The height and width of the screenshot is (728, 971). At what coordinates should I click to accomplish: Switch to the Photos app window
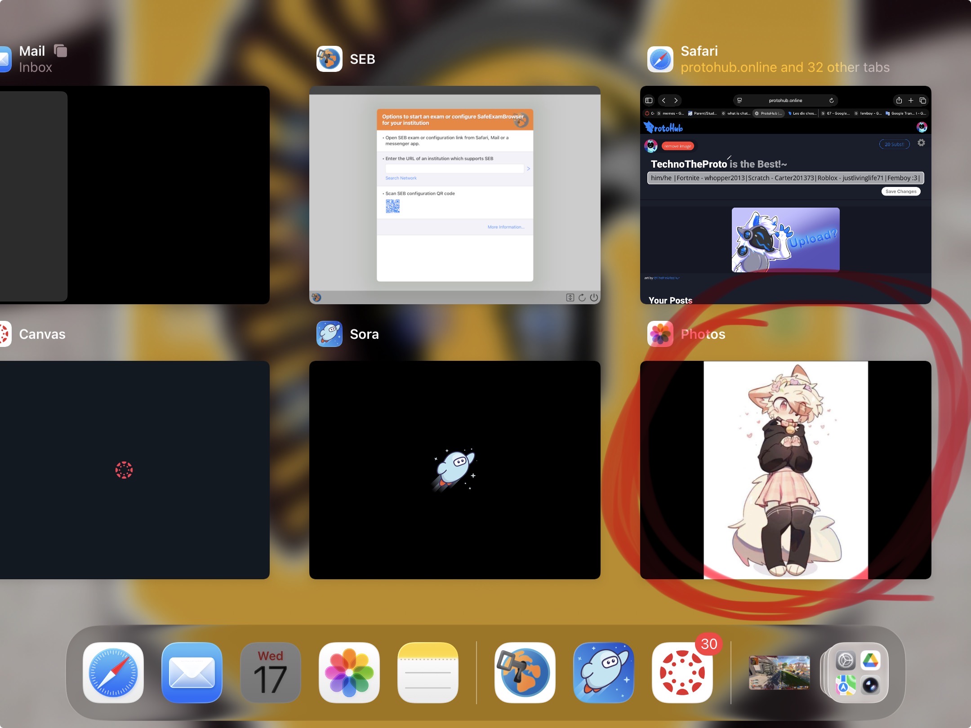click(x=785, y=470)
